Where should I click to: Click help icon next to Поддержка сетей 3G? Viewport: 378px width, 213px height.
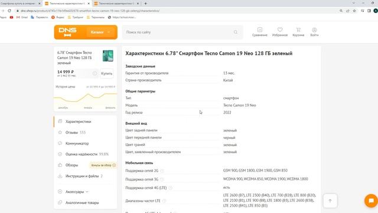pyautogui.click(x=162, y=179)
